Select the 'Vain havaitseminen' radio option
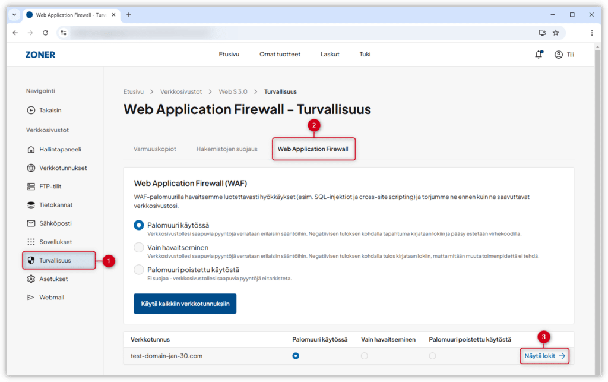608x382 pixels. pyautogui.click(x=139, y=247)
